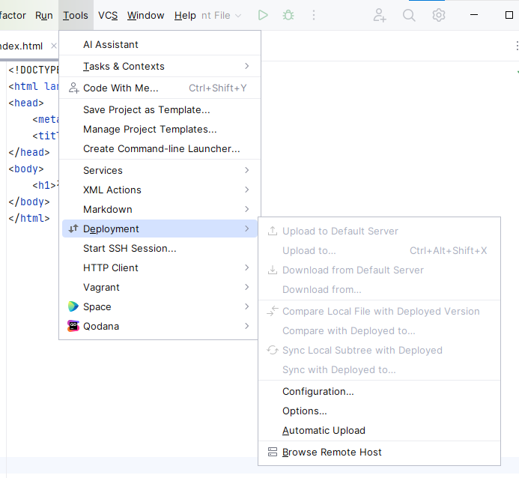Expand the Space submenu
519x478 pixels.
tap(160, 307)
